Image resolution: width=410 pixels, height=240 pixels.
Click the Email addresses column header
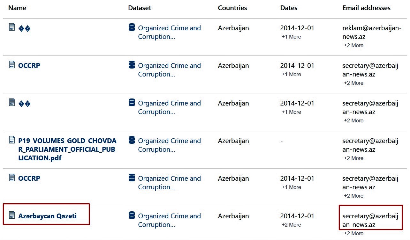pyautogui.click(x=366, y=8)
